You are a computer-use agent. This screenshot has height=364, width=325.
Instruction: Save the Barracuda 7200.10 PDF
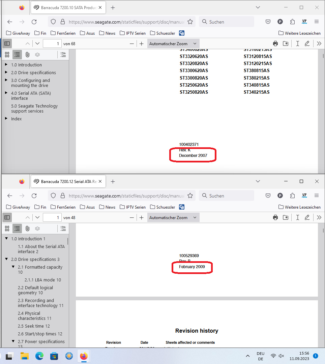click(x=286, y=43)
